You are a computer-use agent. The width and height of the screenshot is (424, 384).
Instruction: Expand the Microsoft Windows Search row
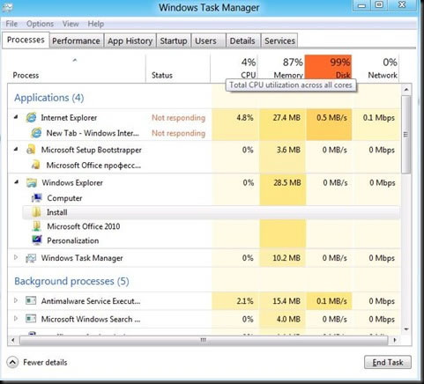click(16, 319)
